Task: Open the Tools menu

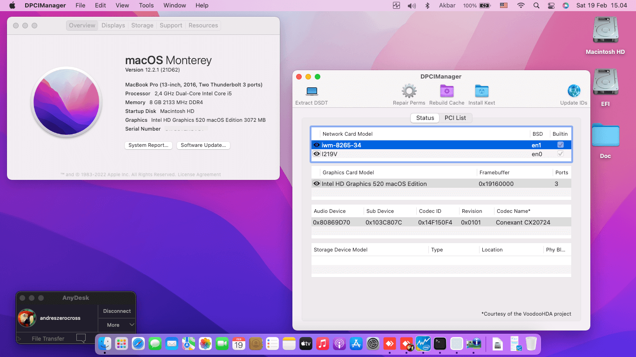Action: pos(146,6)
